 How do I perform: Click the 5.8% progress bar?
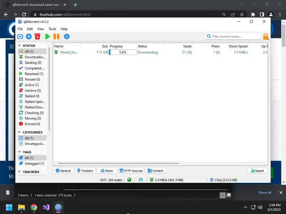123,52
